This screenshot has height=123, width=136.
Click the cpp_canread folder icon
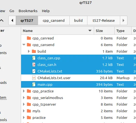click(29, 38)
